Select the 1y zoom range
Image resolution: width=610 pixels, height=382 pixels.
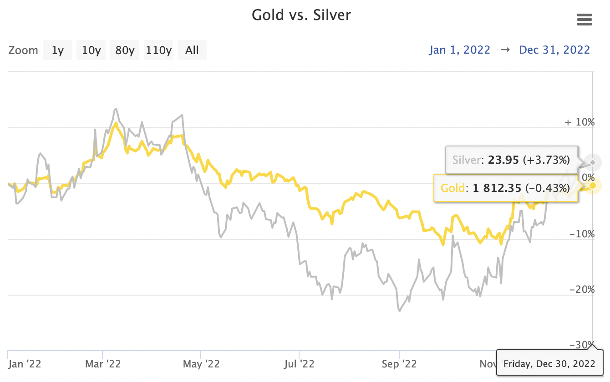[x=57, y=50]
